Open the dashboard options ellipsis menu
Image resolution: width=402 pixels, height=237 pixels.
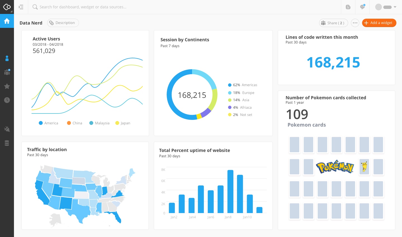(x=355, y=23)
